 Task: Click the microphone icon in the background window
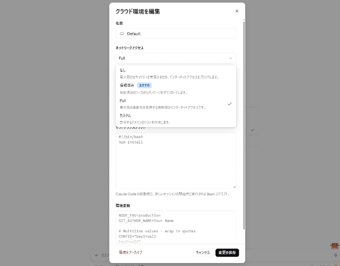click(336, 255)
